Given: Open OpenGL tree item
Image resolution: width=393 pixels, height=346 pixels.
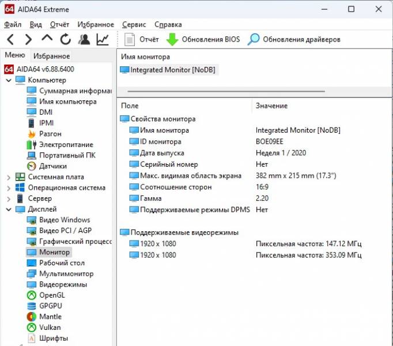Looking at the screenshot, I should [x=46, y=295].
